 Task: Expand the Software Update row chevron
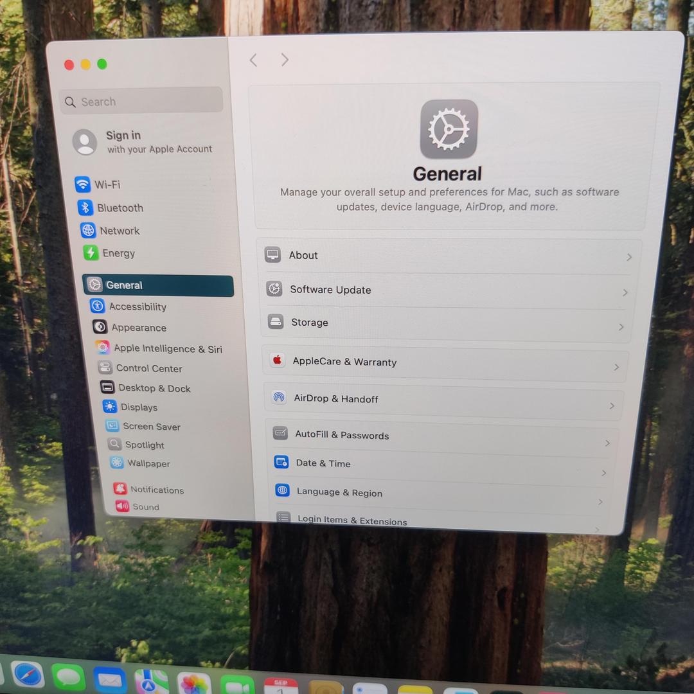(625, 292)
